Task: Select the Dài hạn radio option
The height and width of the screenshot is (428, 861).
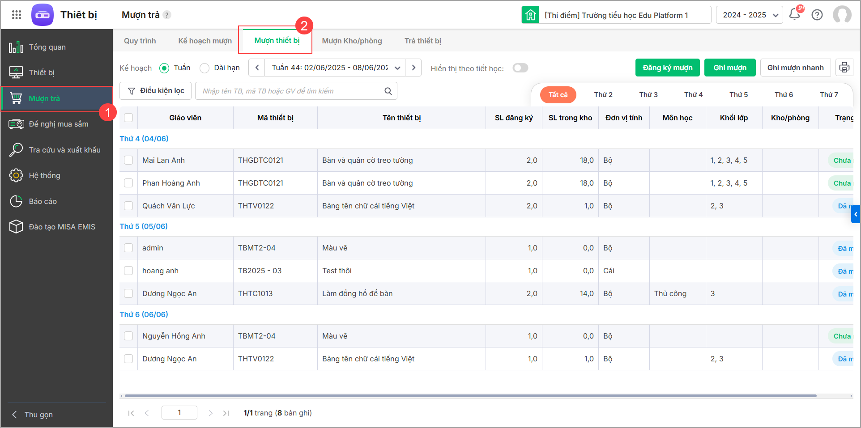Action: 205,68
